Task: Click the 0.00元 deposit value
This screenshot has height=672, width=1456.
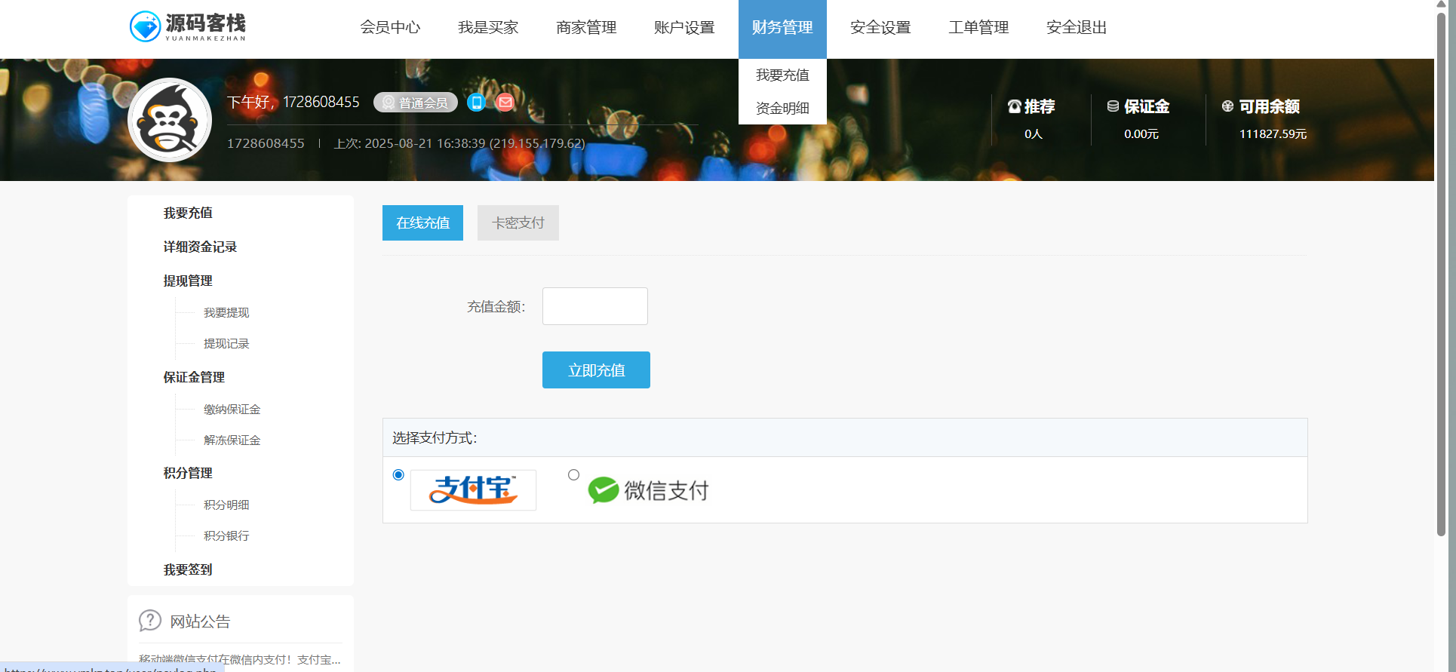Action: (1141, 133)
